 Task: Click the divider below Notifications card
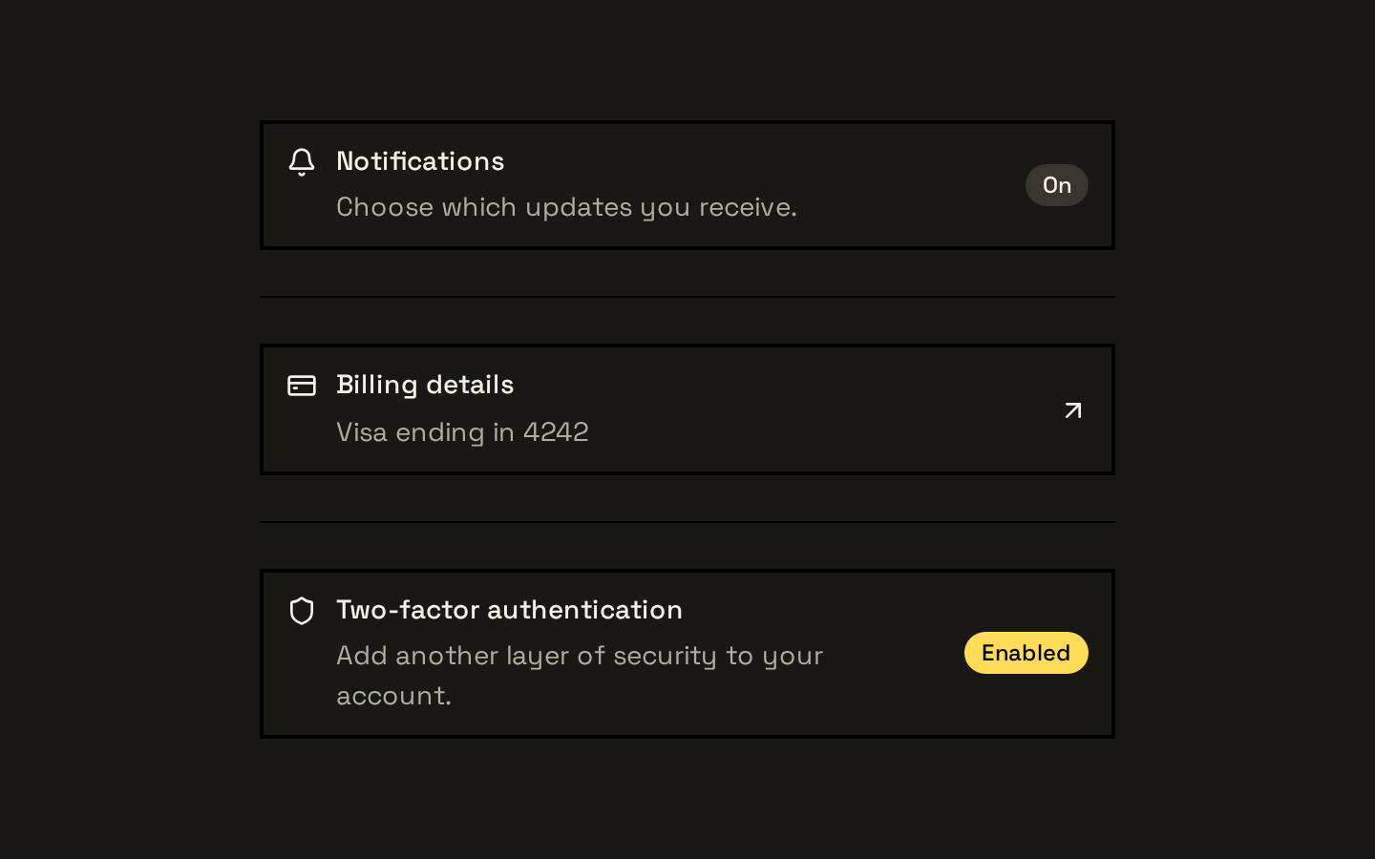[x=687, y=297]
